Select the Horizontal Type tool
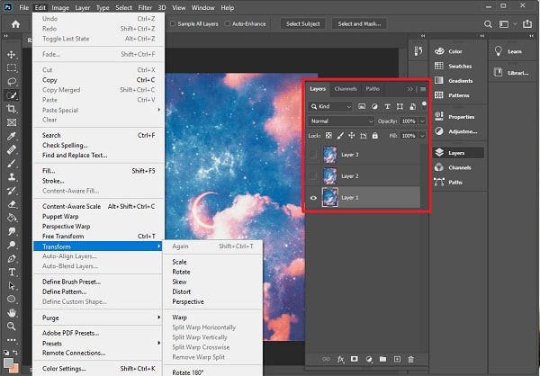The height and width of the screenshot is (376, 540). (12, 272)
